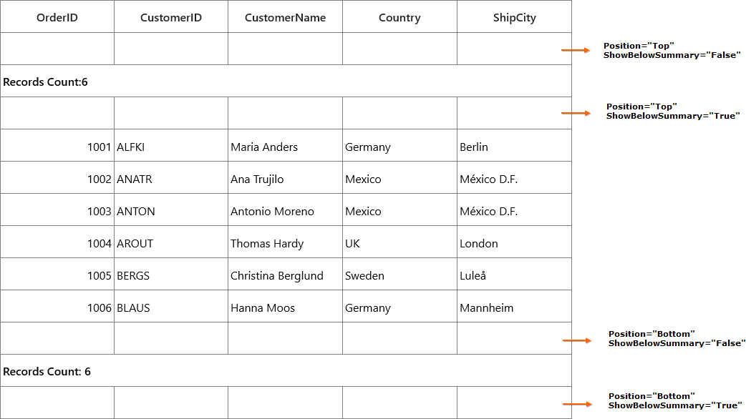This screenshot has width=746, height=419.
Task: Click the London ship city cell
Action: tap(514, 242)
